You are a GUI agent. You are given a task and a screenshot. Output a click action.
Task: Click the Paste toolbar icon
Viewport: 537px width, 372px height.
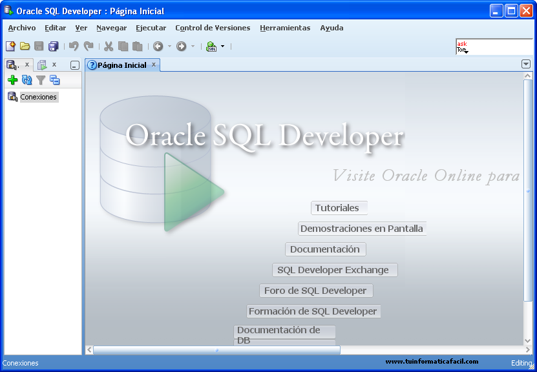pos(138,46)
